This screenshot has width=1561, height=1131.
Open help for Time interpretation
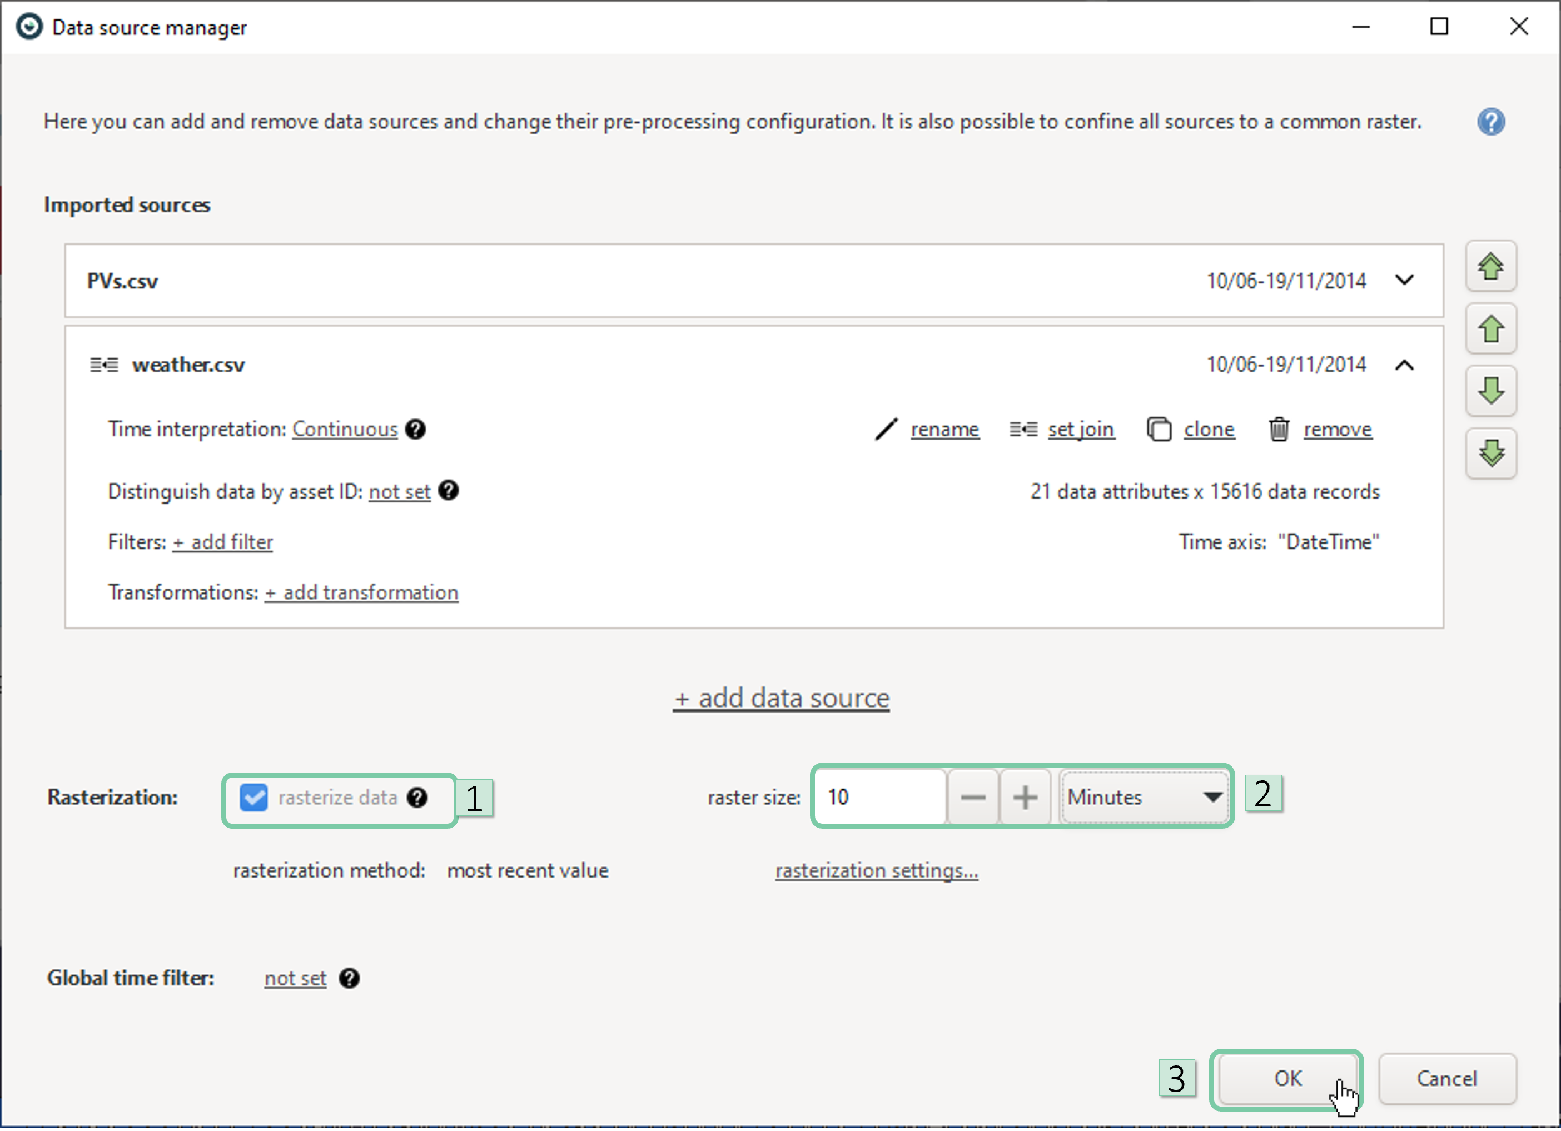click(x=415, y=429)
